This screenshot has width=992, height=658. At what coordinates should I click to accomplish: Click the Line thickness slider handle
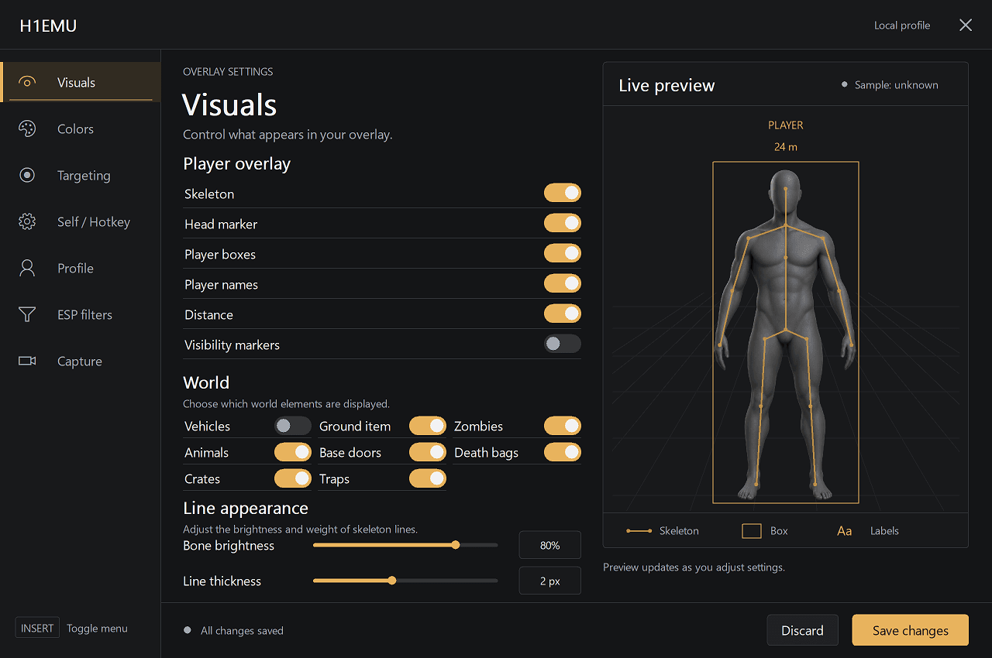(x=392, y=581)
